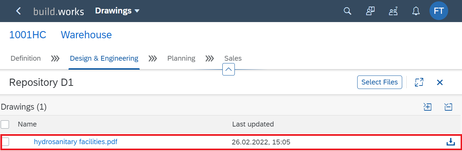The height and width of the screenshot is (151, 462).
Task: Click the back arrow in the header
Action: coord(19,11)
